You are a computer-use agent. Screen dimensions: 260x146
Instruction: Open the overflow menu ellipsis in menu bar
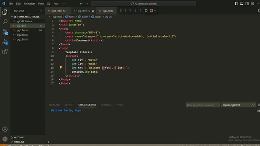tap(64, 4)
